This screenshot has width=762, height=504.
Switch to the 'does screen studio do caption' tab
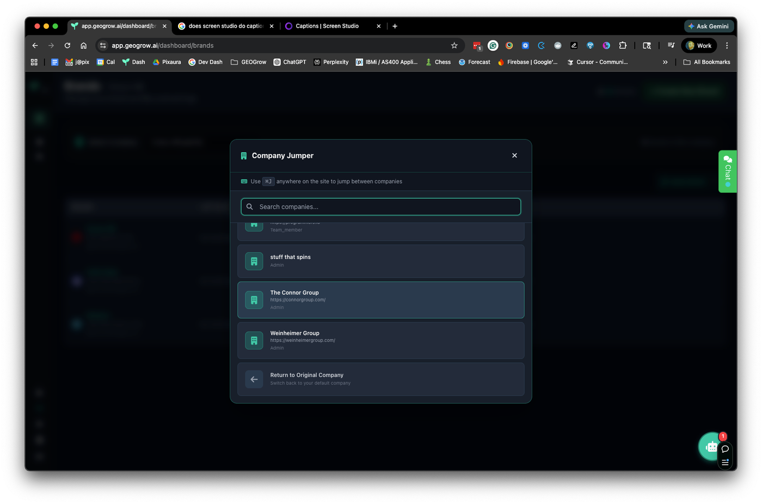click(223, 26)
